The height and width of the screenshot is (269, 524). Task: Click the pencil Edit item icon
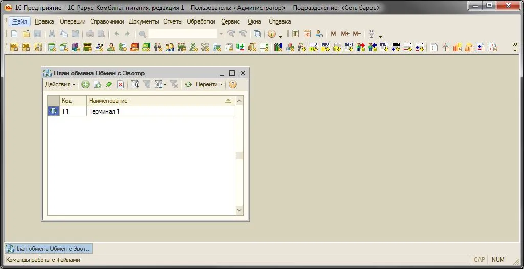tap(108, 85)
